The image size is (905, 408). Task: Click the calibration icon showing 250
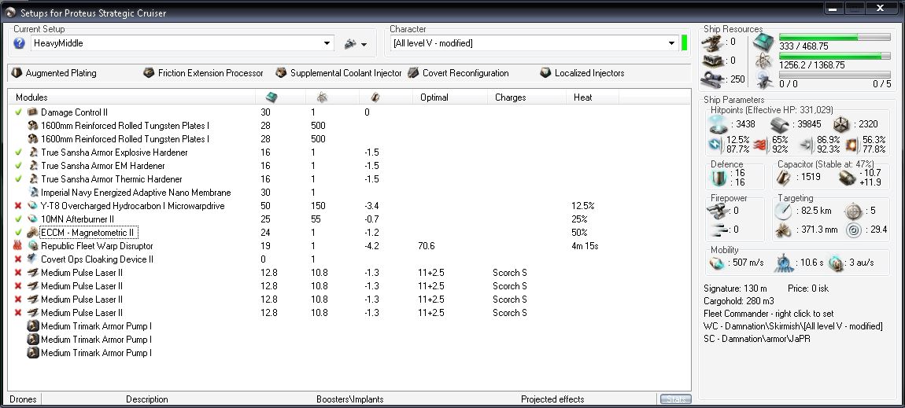[x=711, y=79]
